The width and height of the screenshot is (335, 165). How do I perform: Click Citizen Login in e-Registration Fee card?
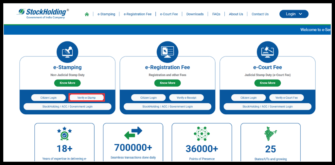pos(149,98)
